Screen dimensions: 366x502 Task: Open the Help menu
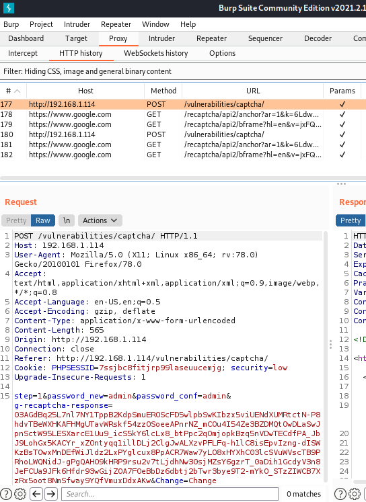point(188,24)
